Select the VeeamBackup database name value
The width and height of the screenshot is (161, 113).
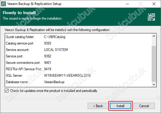pyautogui.click(x=54, y=82)
